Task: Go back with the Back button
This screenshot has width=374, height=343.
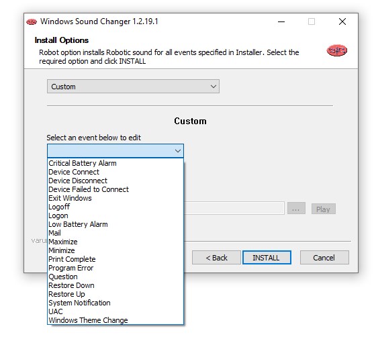Action: point(216,258)
